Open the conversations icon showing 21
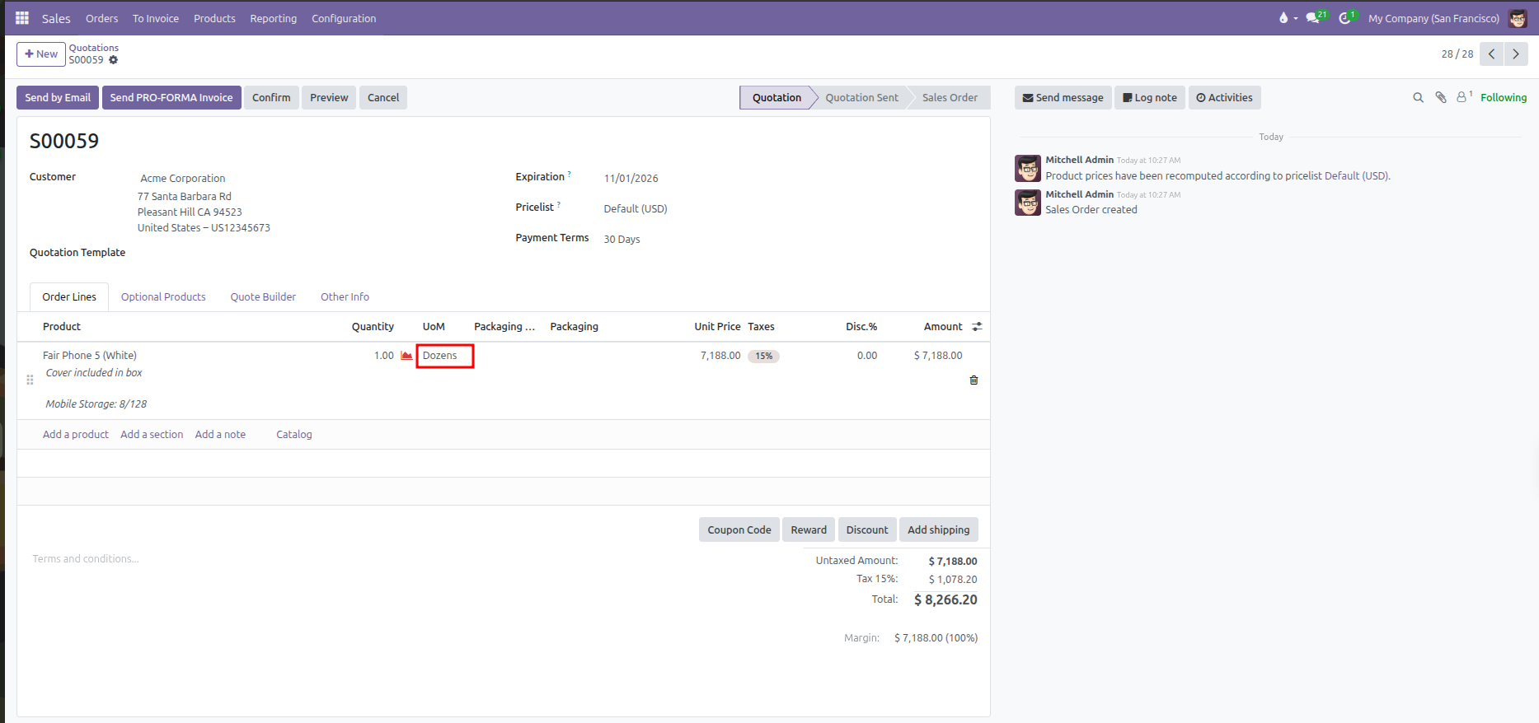 point(1316,17)
